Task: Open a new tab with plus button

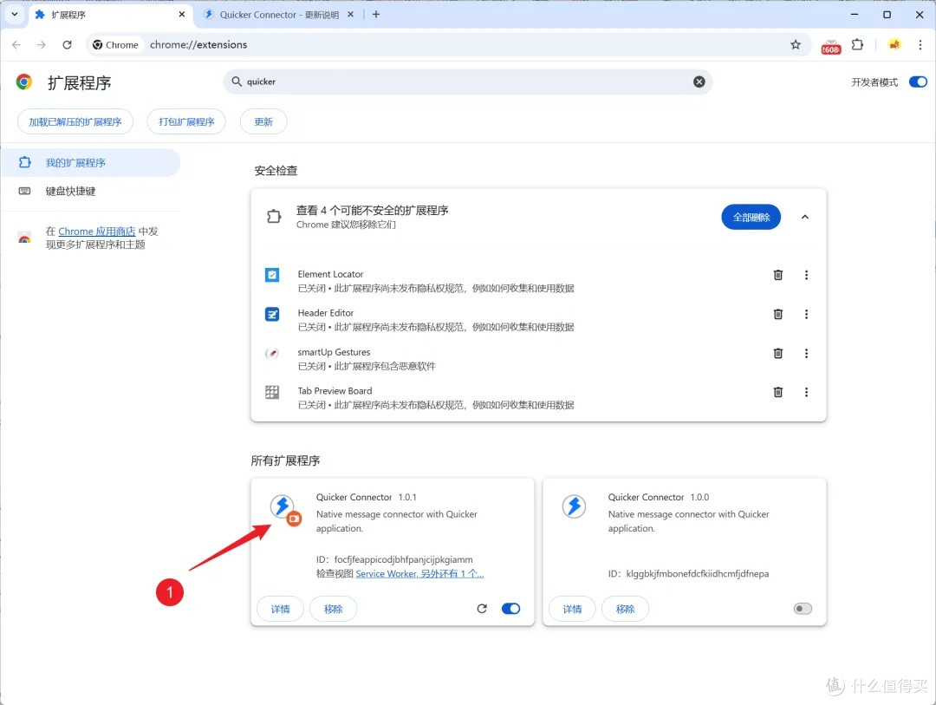Action: click(x=376, y=15)
